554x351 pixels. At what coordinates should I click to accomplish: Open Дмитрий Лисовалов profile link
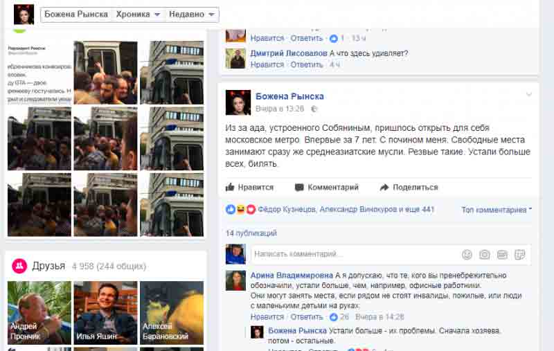click(289, 53)
